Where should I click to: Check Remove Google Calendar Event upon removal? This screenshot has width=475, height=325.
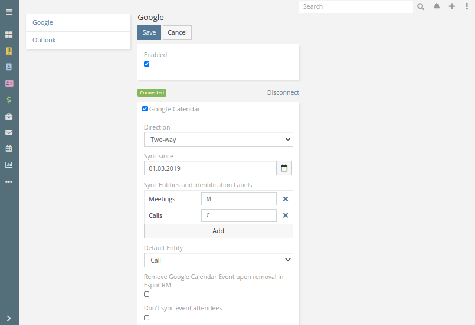[x=146, y=294]
